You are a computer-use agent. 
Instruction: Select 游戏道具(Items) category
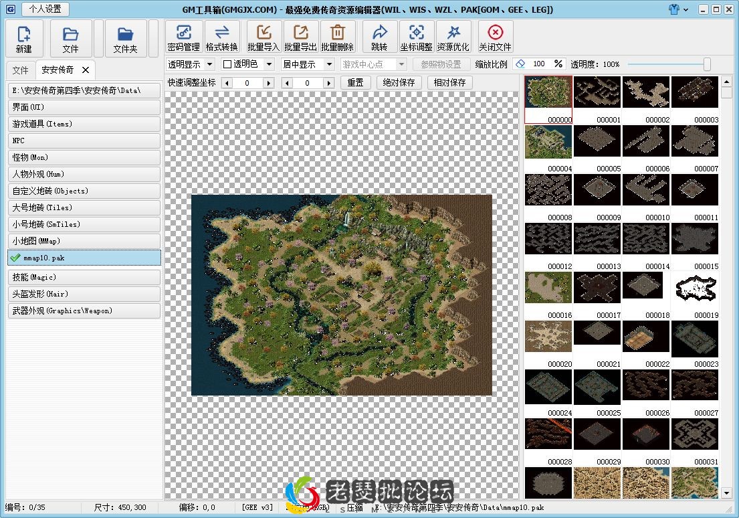click(84, 124)
